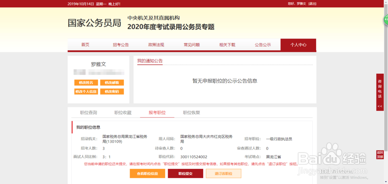
Task: Click the 我的职位信息 section heading
Action: point(88,127)
